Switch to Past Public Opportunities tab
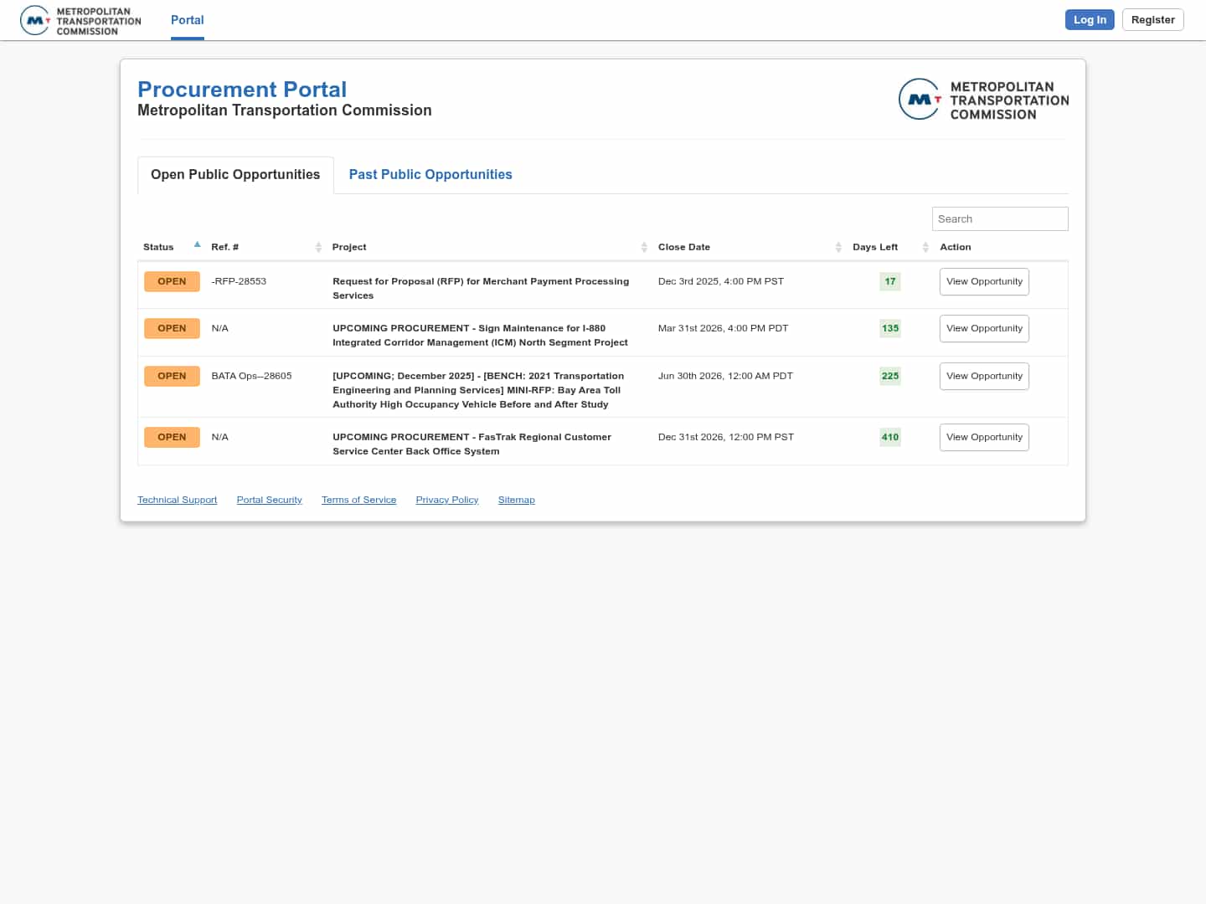 click(x=430, y=175)
